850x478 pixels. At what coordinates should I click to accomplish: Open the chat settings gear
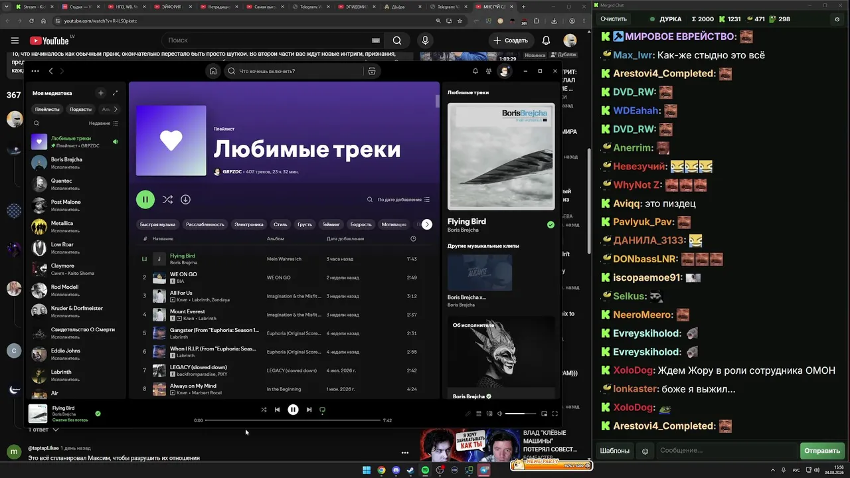[837, 19]
